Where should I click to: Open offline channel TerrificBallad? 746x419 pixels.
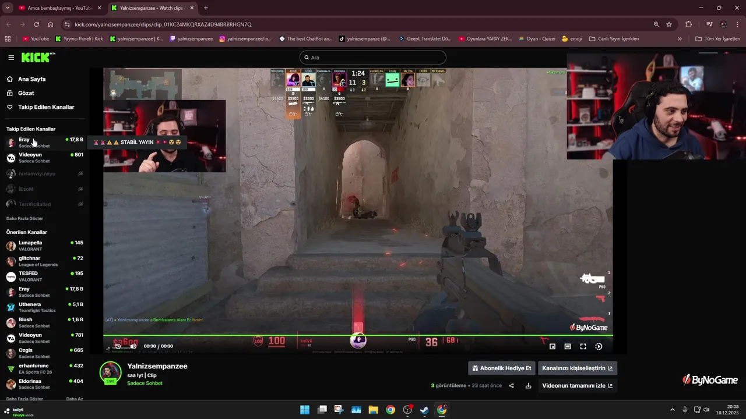[44, 204]
